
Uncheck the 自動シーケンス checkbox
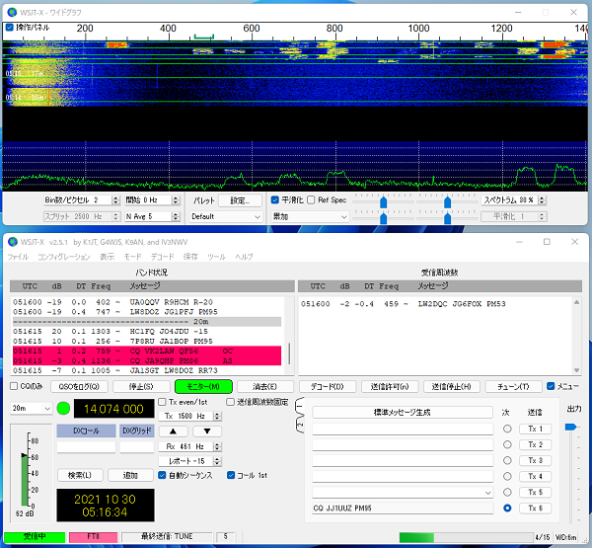click(163, 475)
